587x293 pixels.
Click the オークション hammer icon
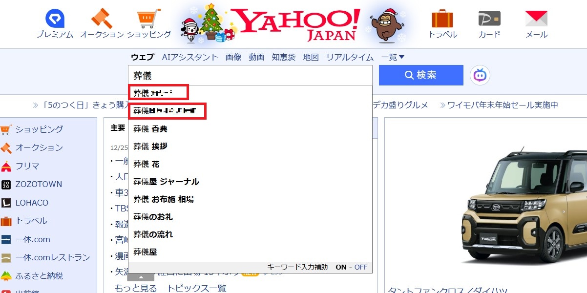pos(102,18)
